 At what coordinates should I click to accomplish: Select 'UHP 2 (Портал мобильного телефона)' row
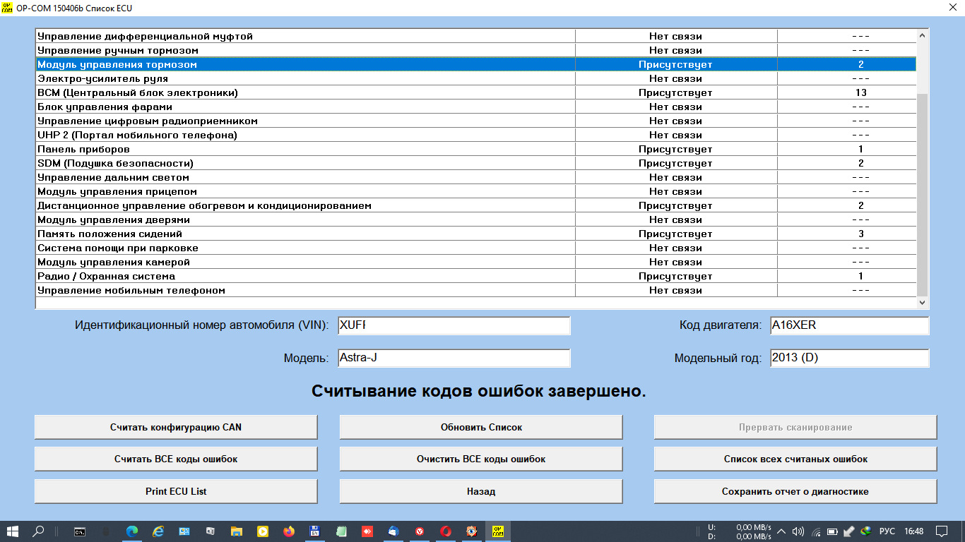click(476, 135)
